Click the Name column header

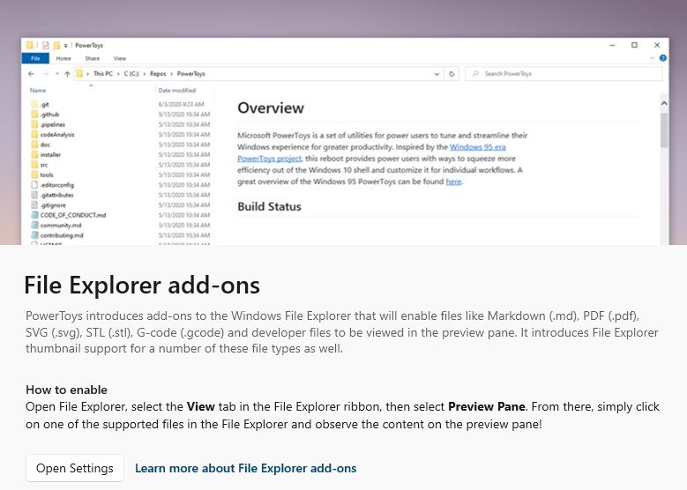click(x=38, y=90)
